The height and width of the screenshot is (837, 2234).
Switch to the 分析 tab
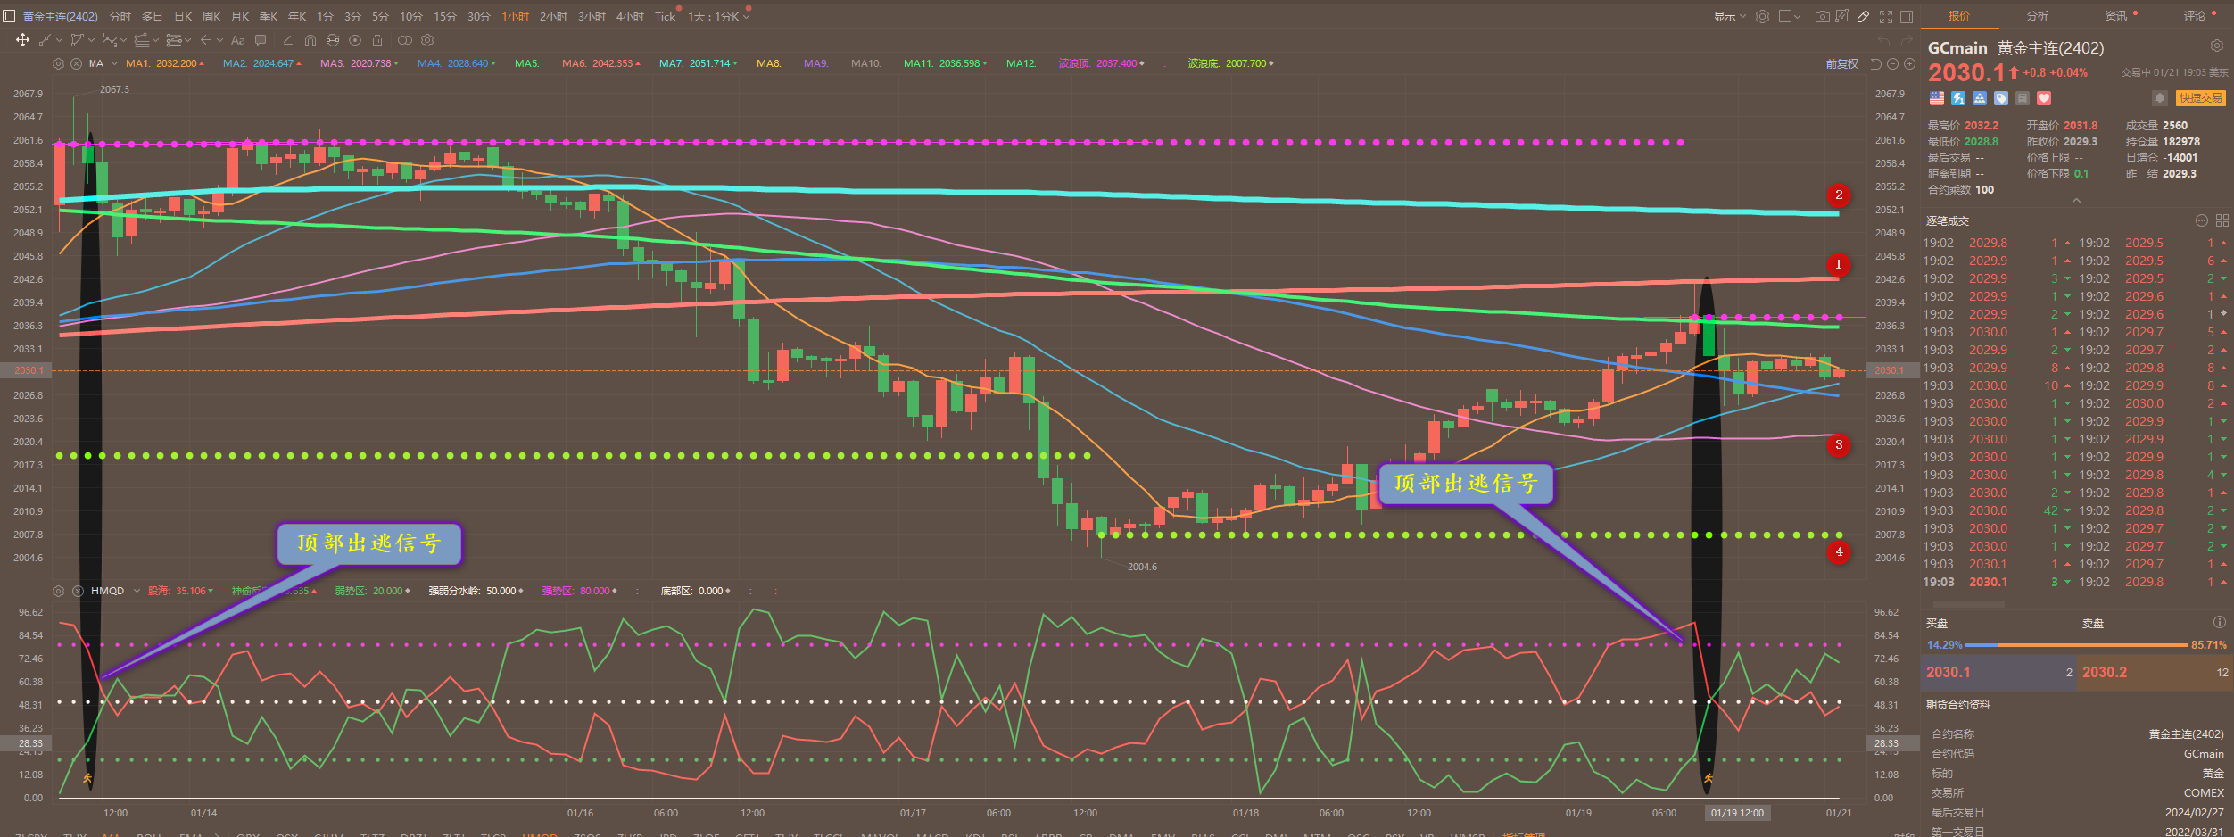2037,16
